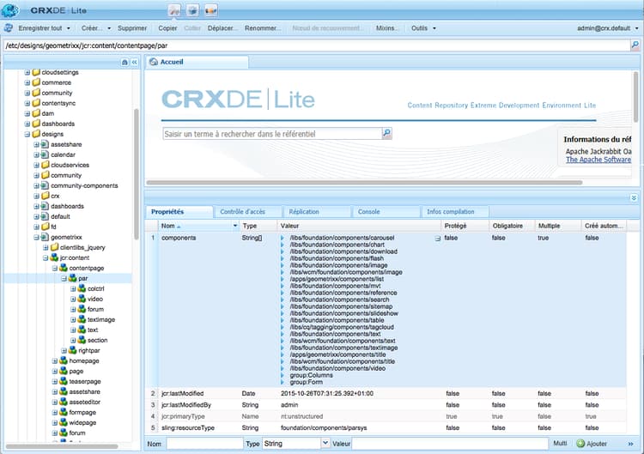Screen dimensions: 644x454
Task: Switch to the Infos compilation tab
Action: click(x=455, y=212)
